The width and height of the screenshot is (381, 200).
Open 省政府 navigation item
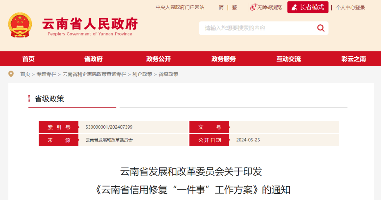coord(93,59)
